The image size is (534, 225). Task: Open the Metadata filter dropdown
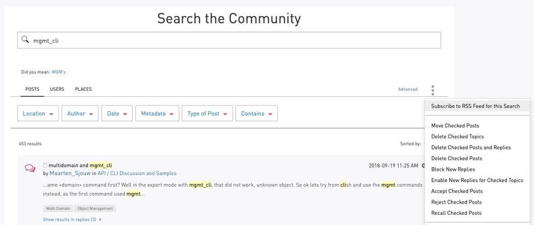click(157, 113)
